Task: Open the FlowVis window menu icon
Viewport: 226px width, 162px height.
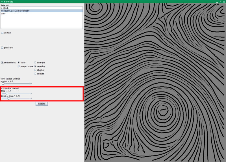Action: [x=2, y=2]
